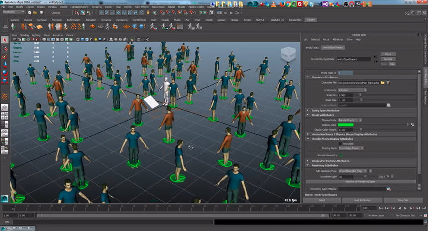Click the FileZilla icon in the taskbar
The height and width of the screenshot is (231, 428).
300,4
